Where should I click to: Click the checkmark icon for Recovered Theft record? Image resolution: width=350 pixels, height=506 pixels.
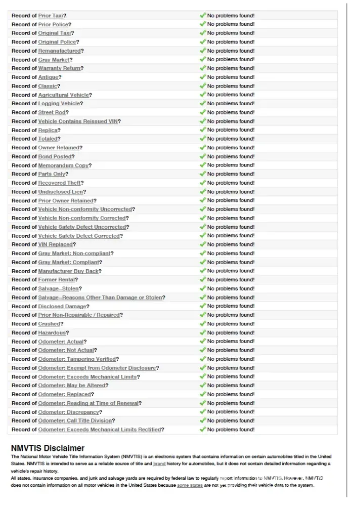tap(202, 183)
